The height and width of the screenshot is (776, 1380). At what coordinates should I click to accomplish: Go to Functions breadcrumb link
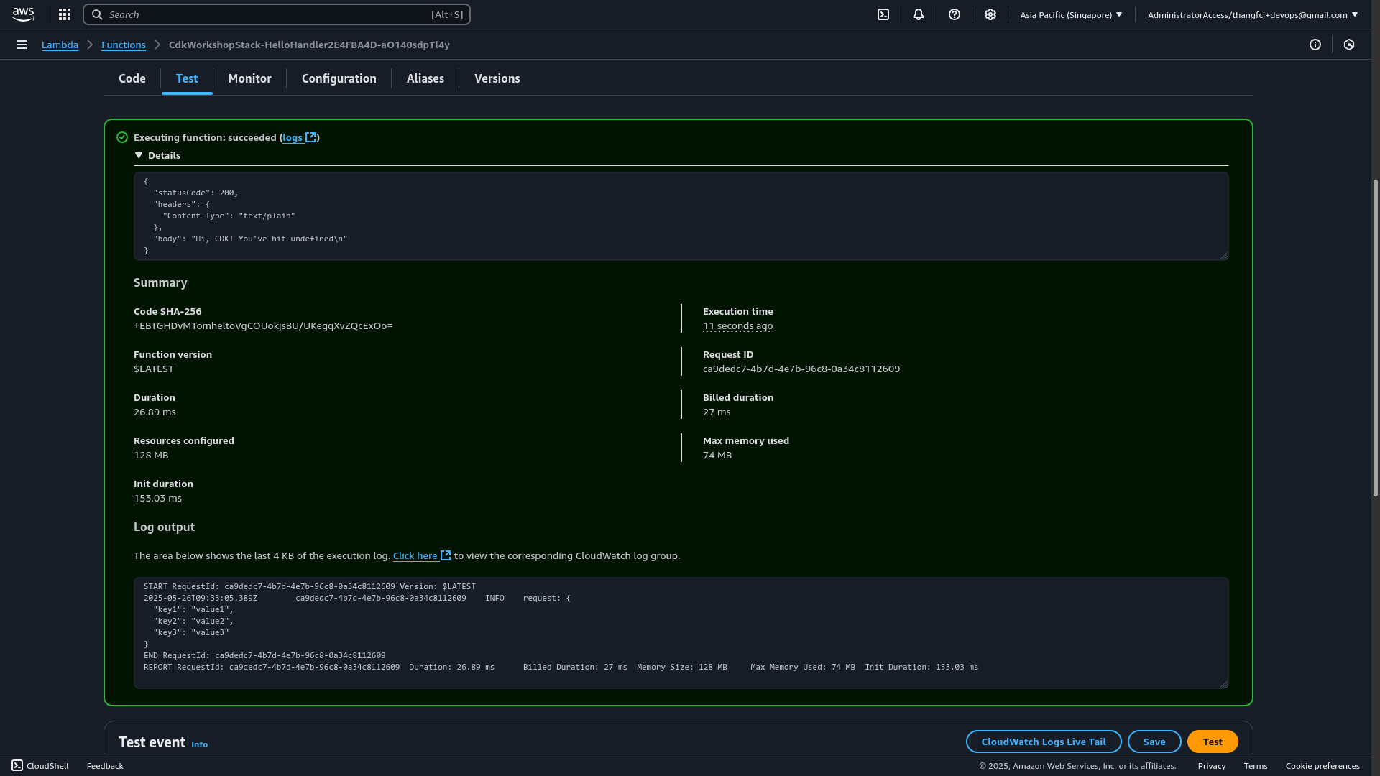pos(124,45)
